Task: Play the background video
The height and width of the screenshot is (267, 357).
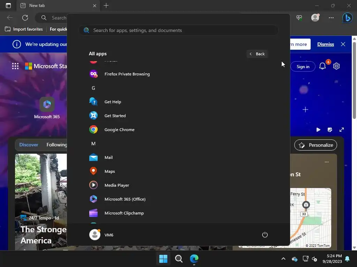Action: pyautogui.click(x=318, y=130)
